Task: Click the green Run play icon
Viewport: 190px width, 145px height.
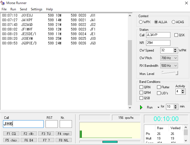Action: 141,107
